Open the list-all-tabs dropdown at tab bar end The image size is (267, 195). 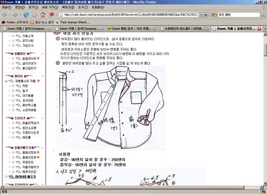click(x=265, y=29)
